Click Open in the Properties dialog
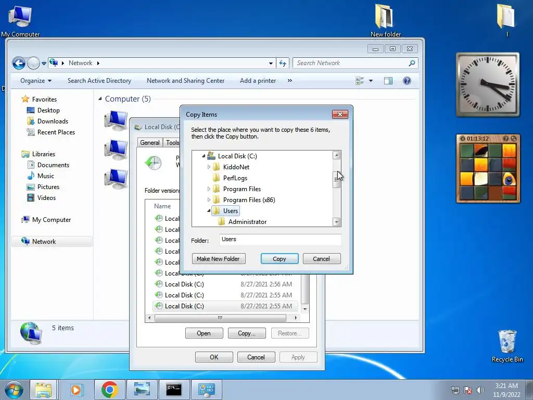This screenshot has height=400, width=533. 204,333
